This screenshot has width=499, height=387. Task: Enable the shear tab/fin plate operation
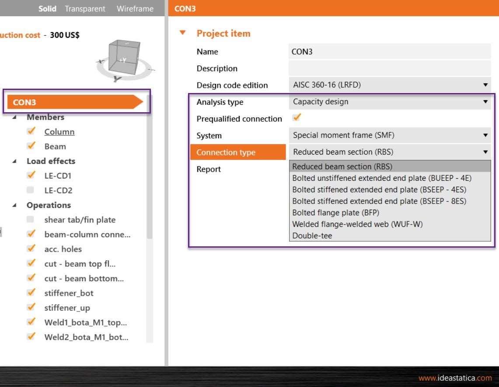(31, 219)
